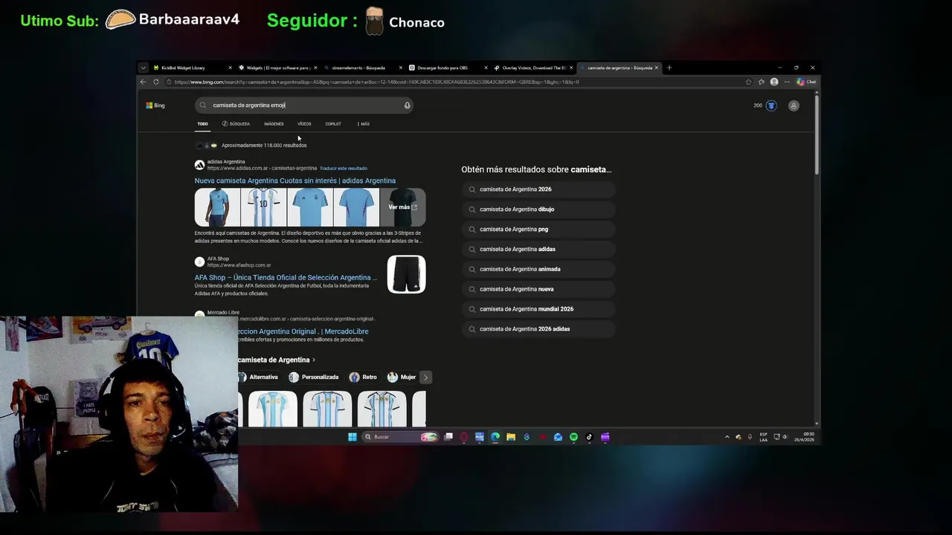Switch to Widgets El mejor software tab
Viewport: 952px width, 535px height.
[277, 68]
